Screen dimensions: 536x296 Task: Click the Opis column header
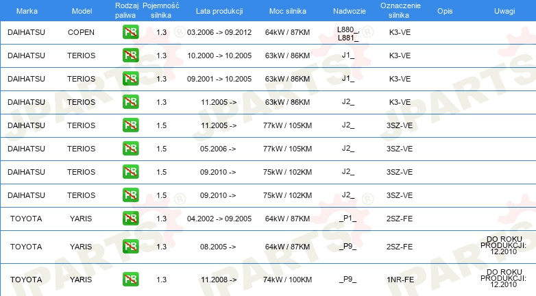(x=445, y=11)
